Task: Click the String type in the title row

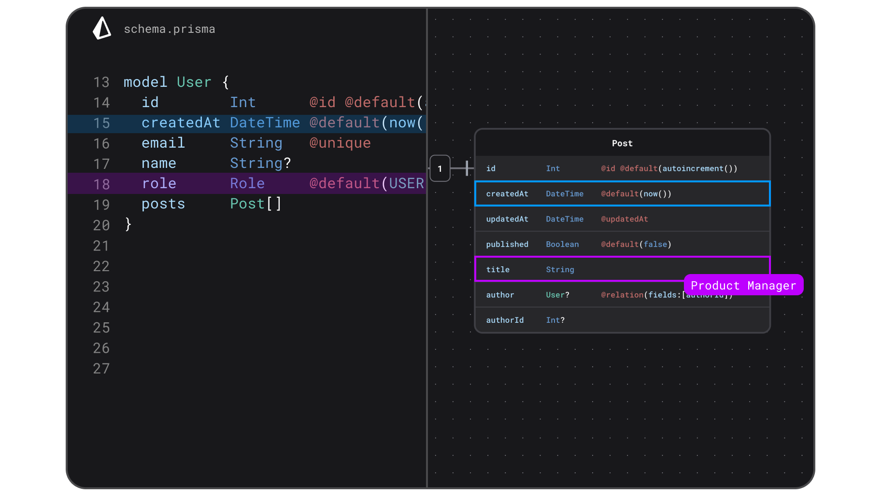Action: pos(560,270)
